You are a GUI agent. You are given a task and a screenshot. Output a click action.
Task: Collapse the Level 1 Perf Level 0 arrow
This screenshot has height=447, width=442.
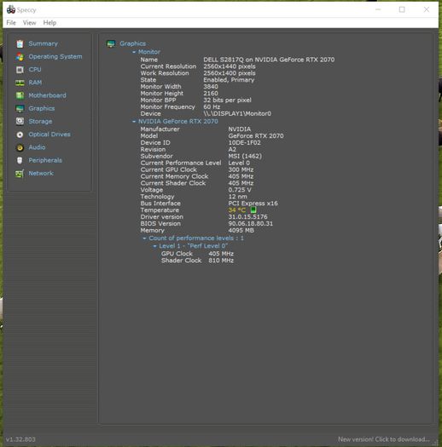pos(154,246)
